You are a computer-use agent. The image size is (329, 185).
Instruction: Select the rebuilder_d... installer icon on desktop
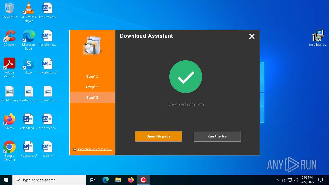coord(318,38)
